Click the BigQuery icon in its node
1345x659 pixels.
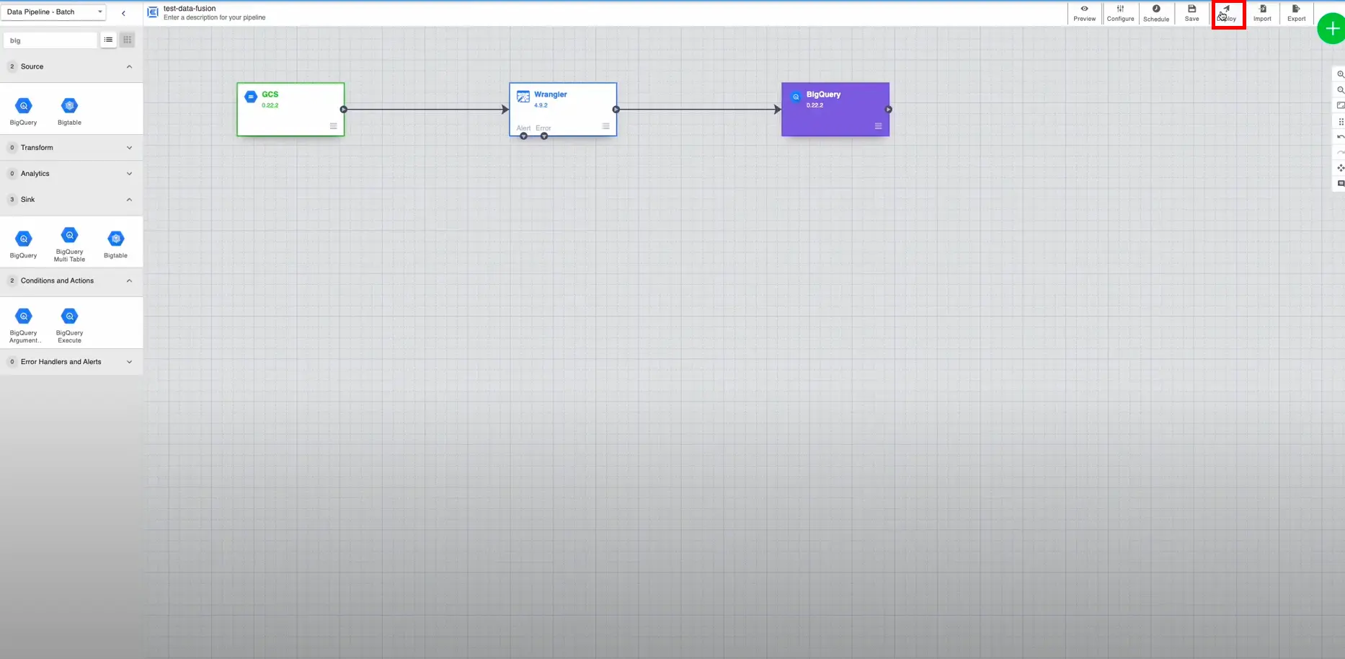point(796,97)
